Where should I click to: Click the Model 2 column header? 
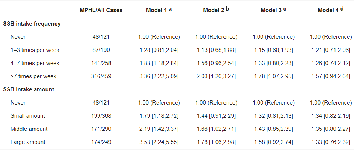pos(216,10)
